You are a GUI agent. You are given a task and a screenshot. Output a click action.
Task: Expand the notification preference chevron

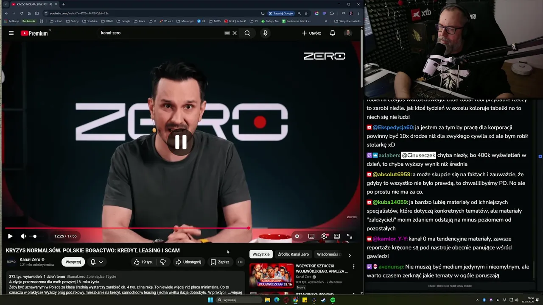[101, 262]
